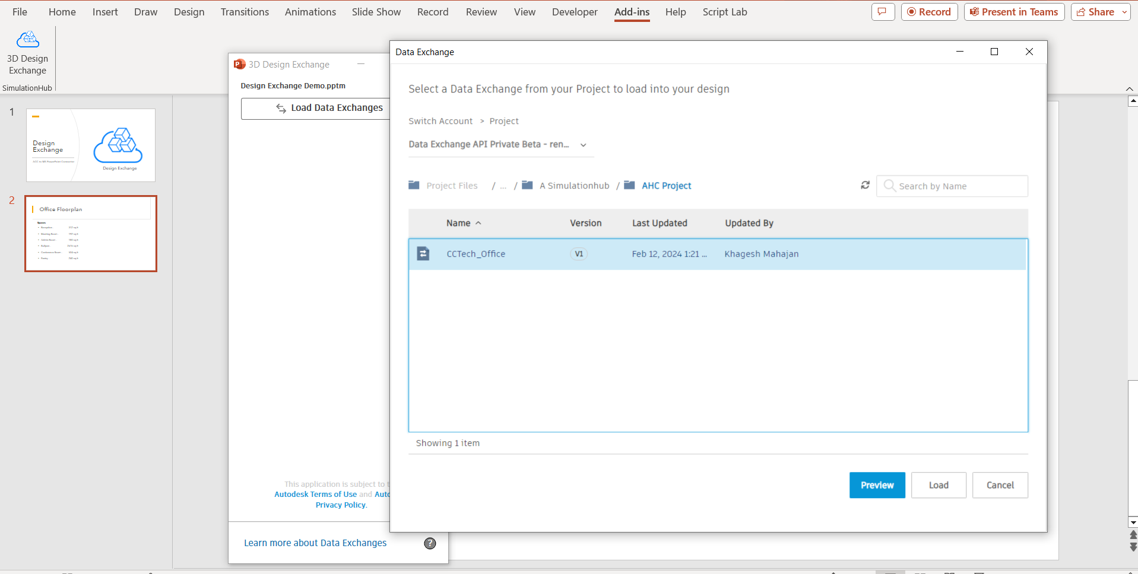Minimize the 3D Design Exchange pane
The width and height of the screenshot is (1138, 574).
pyautogui.click(x=361, y=64)
